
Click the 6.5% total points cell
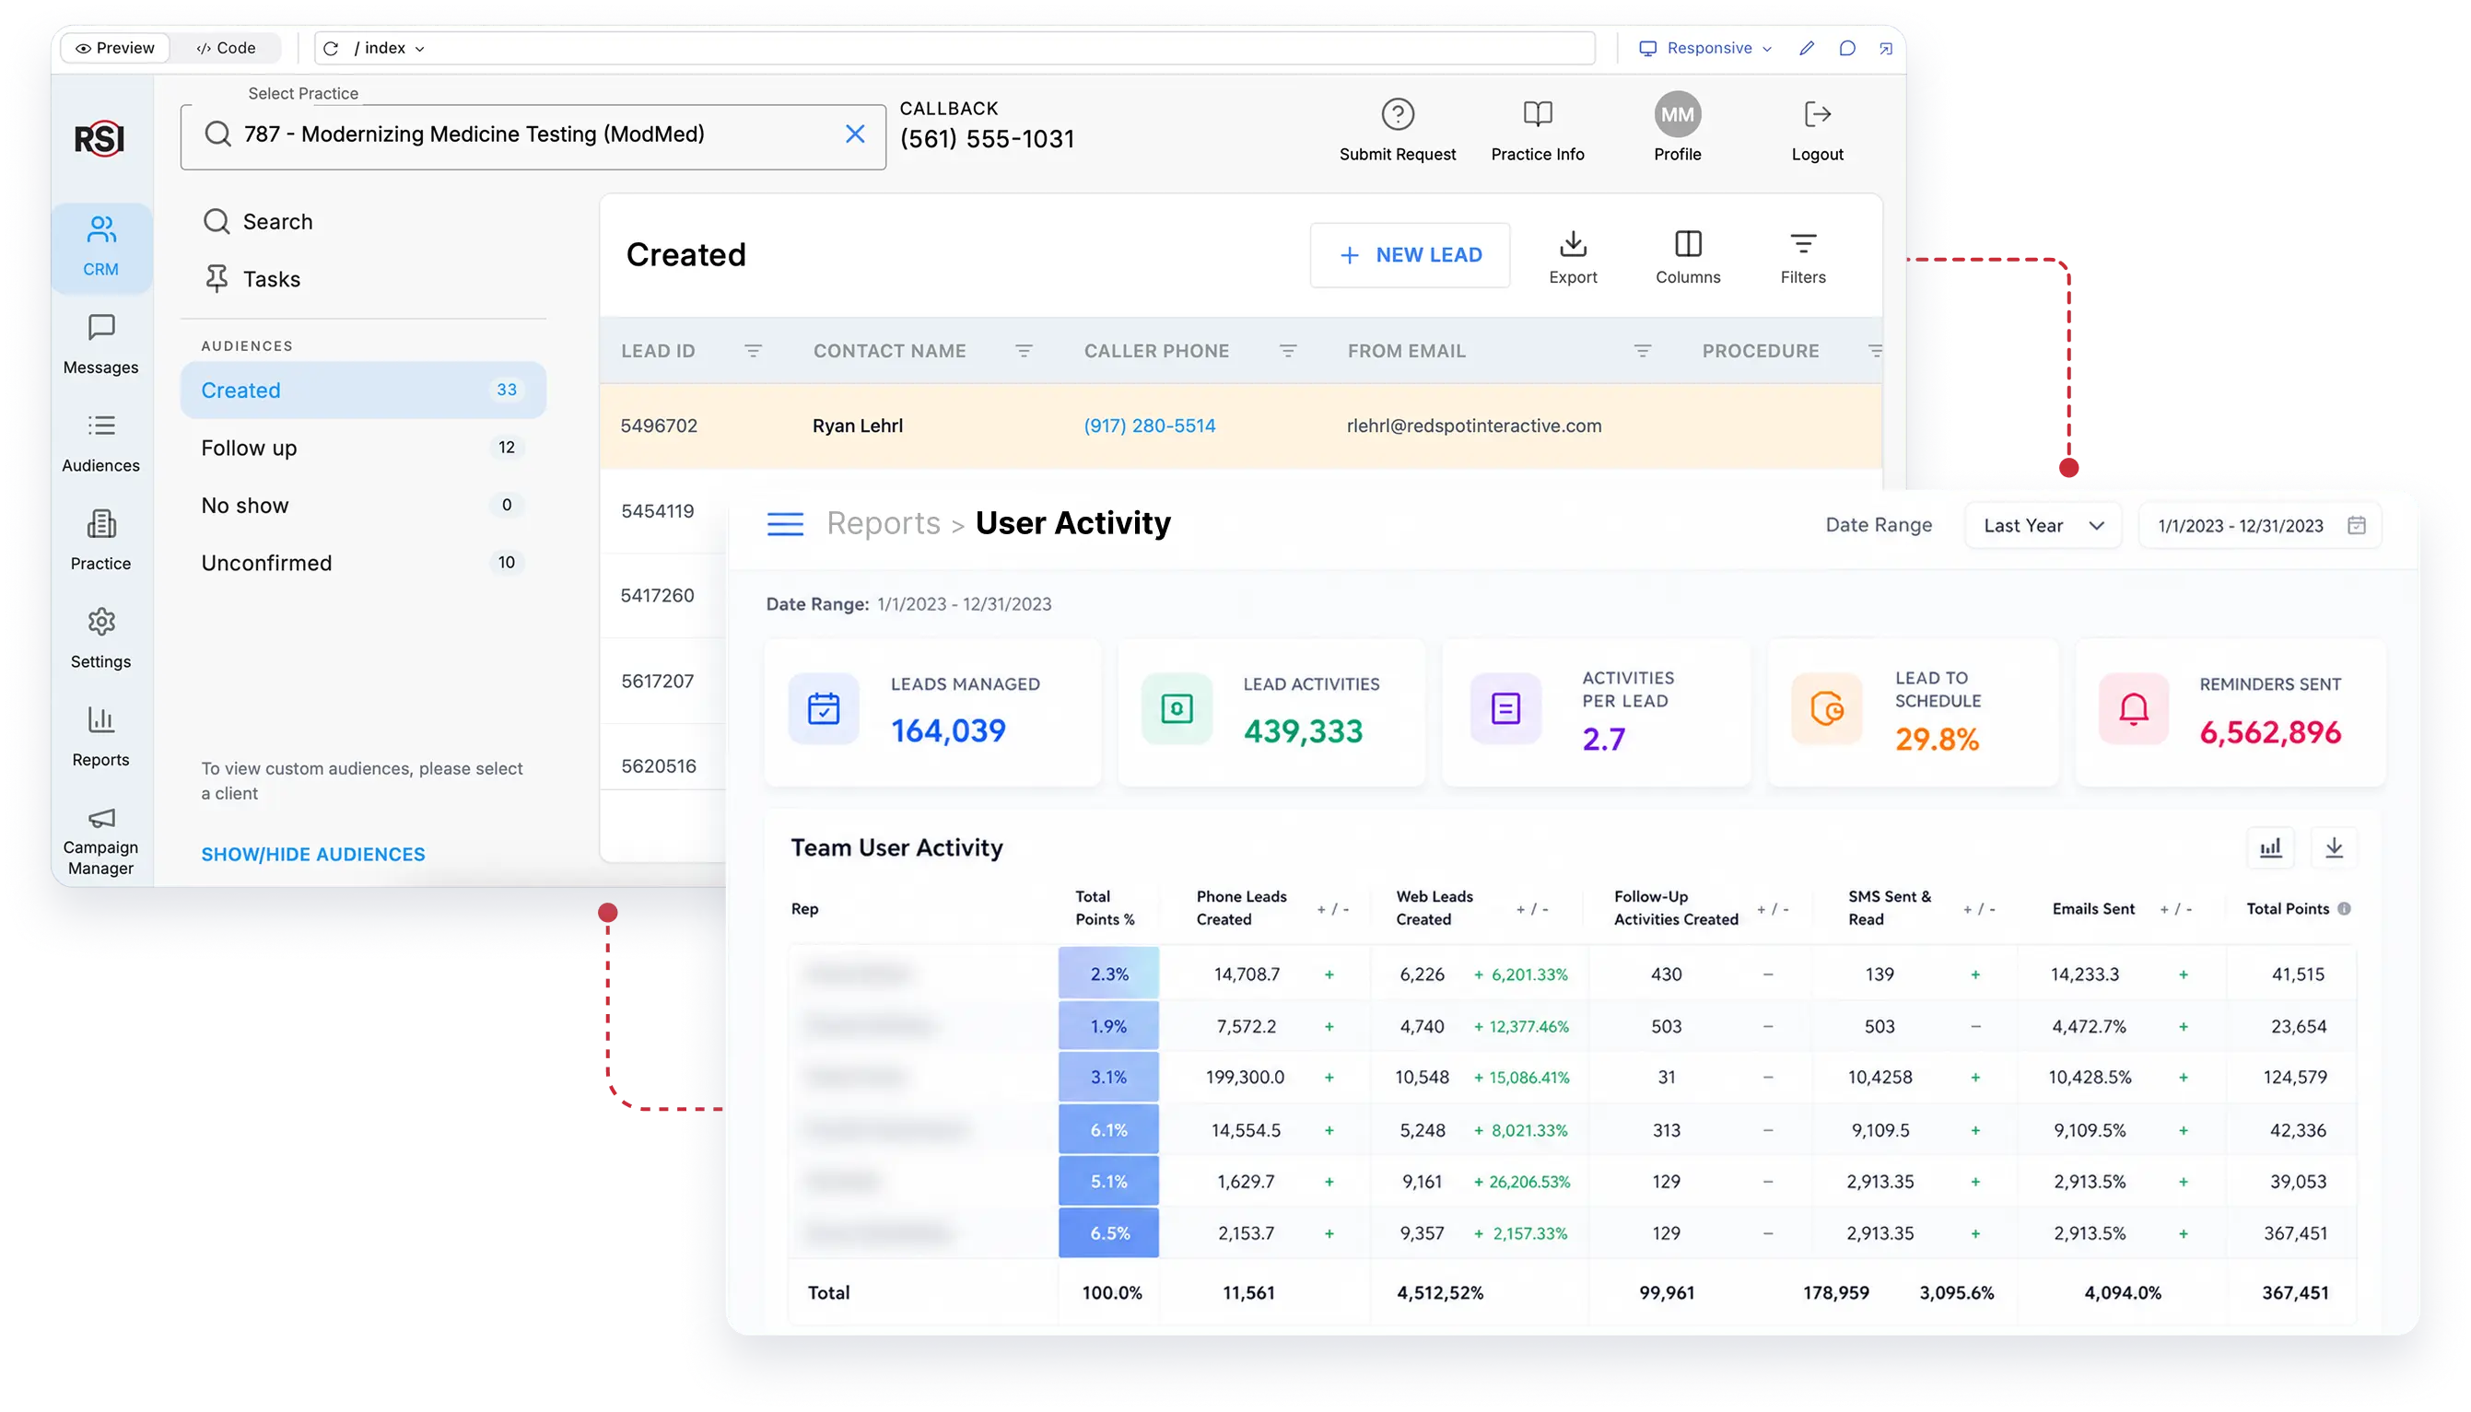click(x=1108, y=1232)
